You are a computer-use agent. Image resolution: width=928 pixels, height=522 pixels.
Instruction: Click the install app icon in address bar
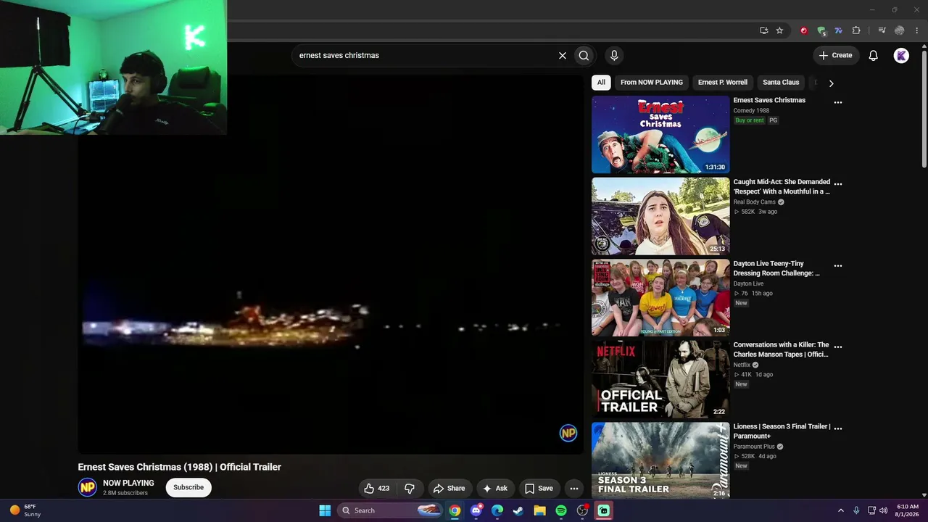point(763,30)
